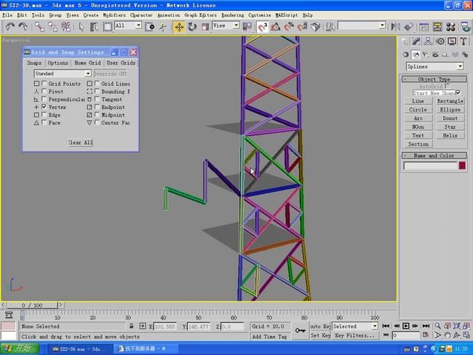This screenshot has width=473, height=355.
Task: Open the Hierarchy panel tab icon
Action: [428, 41]
